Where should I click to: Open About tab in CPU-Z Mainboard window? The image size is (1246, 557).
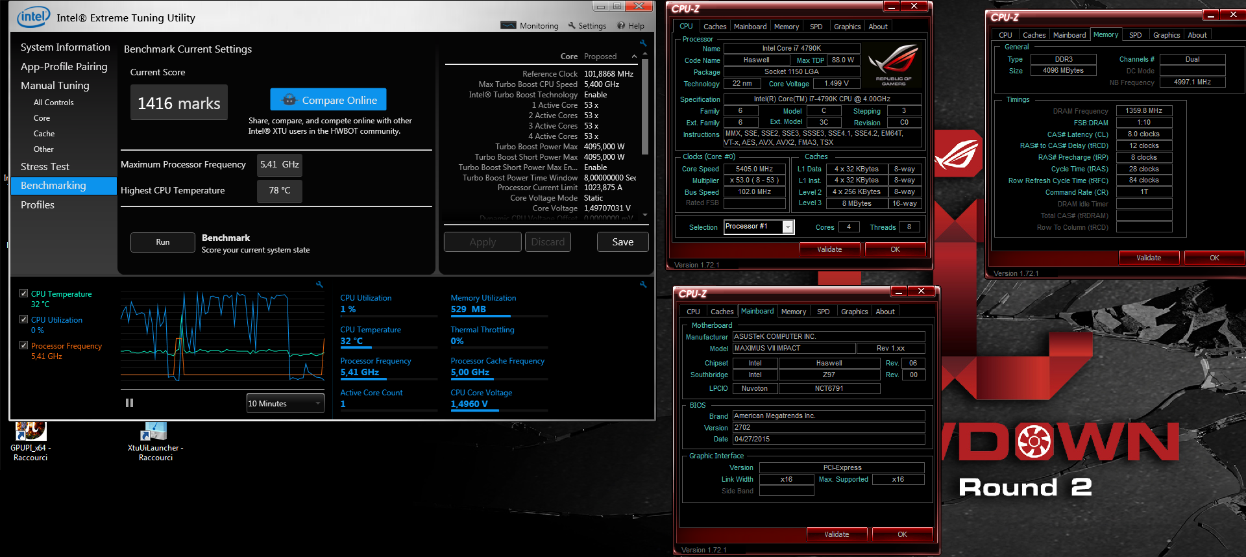coord(885,312)
